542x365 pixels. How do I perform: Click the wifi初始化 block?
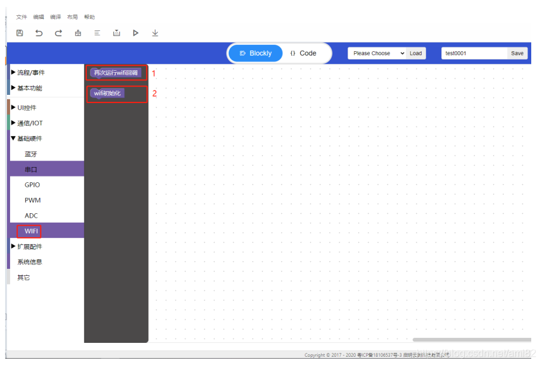pos(107,93)
